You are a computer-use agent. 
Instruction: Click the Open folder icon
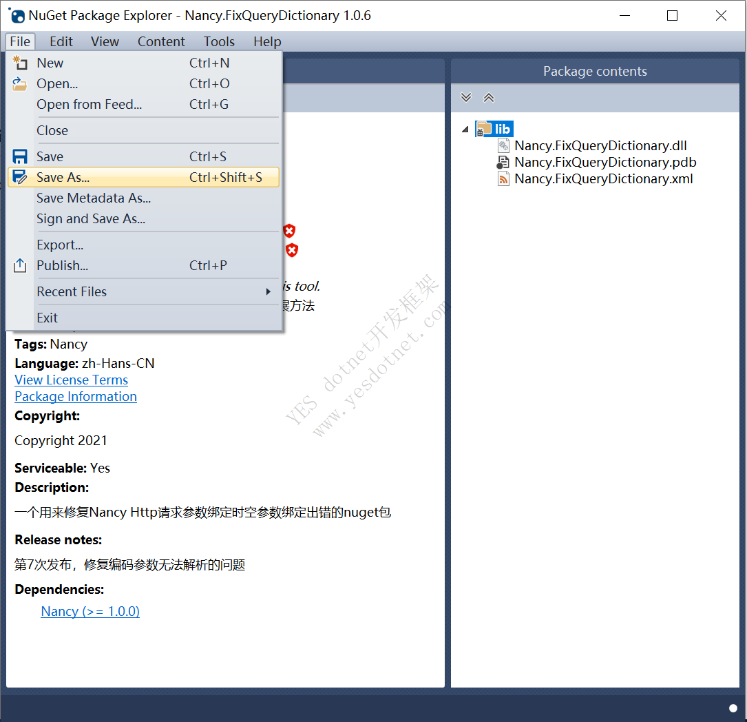[19, 84]
